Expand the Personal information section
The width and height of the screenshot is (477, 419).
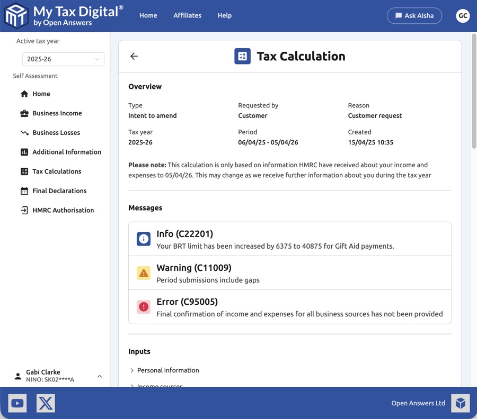tap(167, 370)
